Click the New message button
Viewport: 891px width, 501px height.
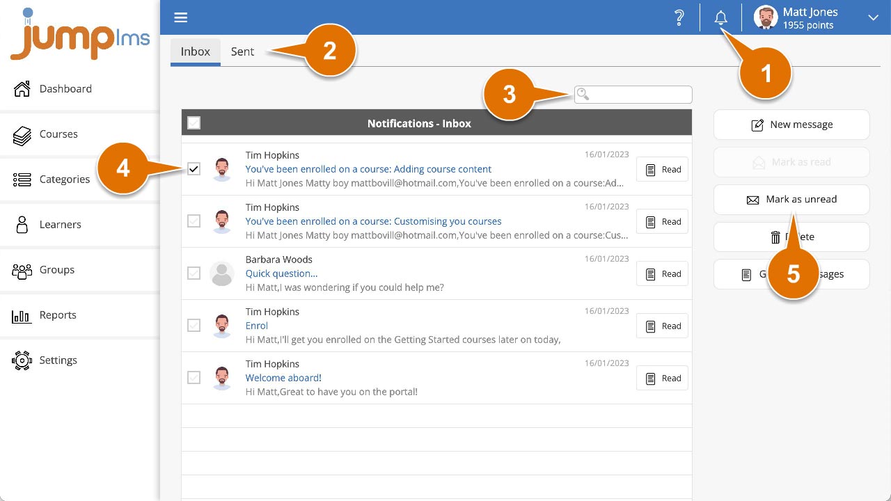(x=791, y=125)
